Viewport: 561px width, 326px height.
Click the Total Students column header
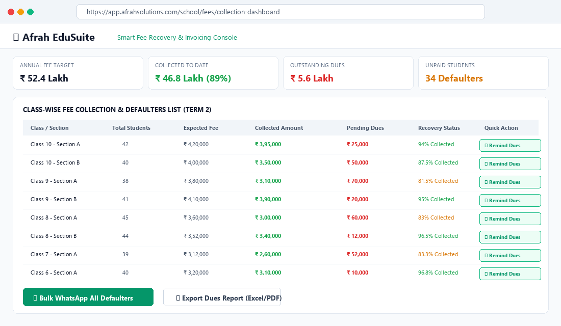[131, 128]
